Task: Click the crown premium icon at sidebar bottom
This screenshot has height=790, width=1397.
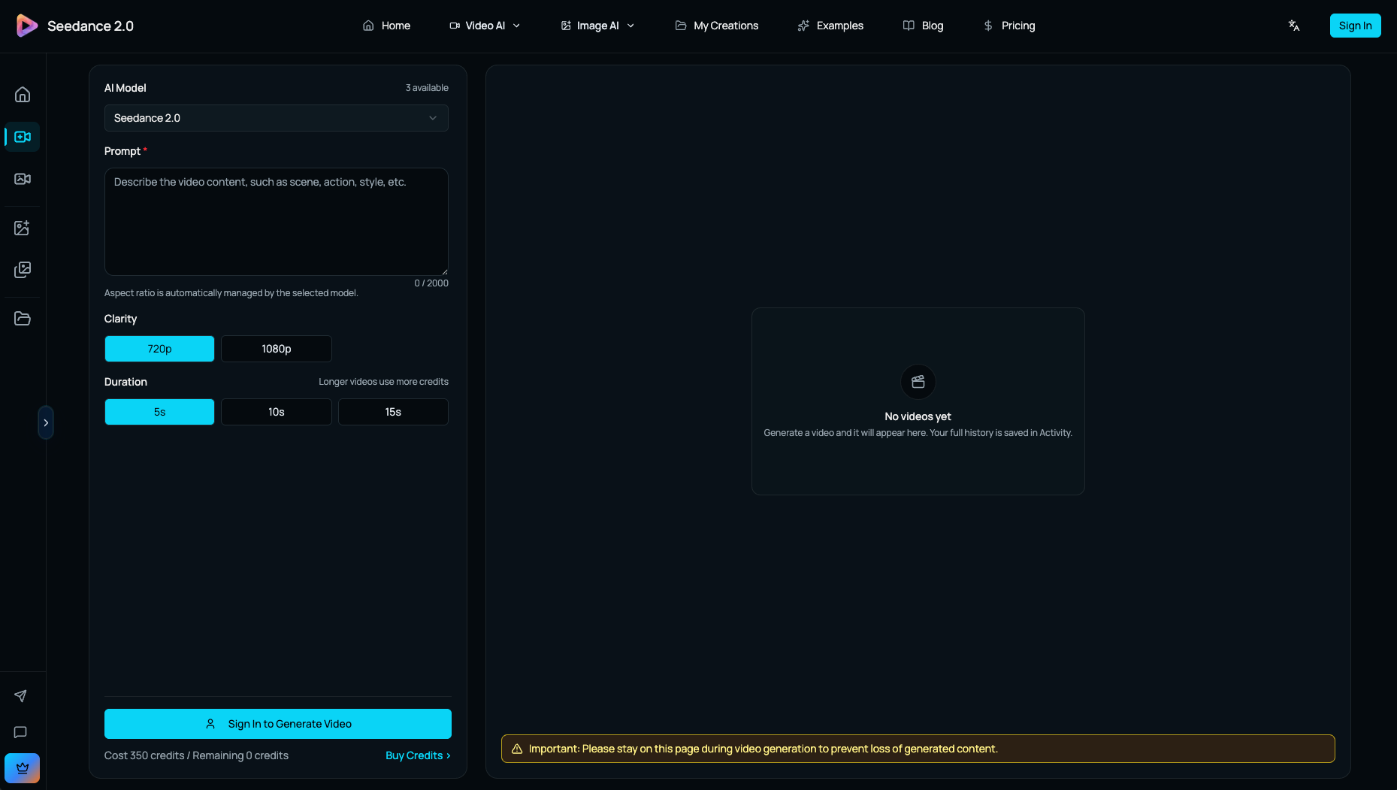Action: point(22,767)
